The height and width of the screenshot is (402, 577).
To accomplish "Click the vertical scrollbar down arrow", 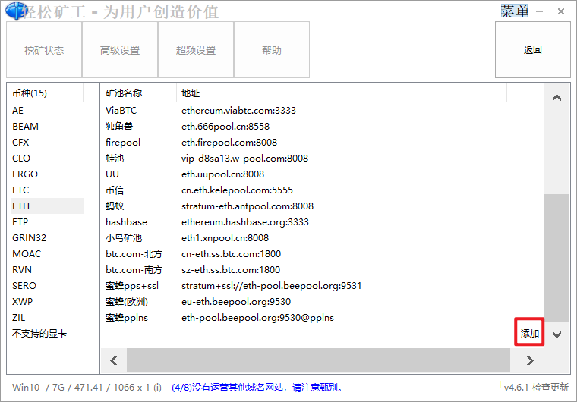I will click(x=557, y=334).
